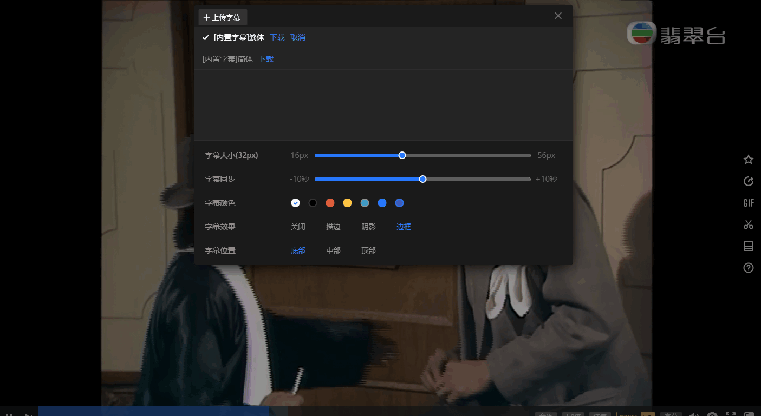Expand the 选集 episode selector
This screenshot has width=761, height=416.
pyautogui.click(x=600, y=414)
